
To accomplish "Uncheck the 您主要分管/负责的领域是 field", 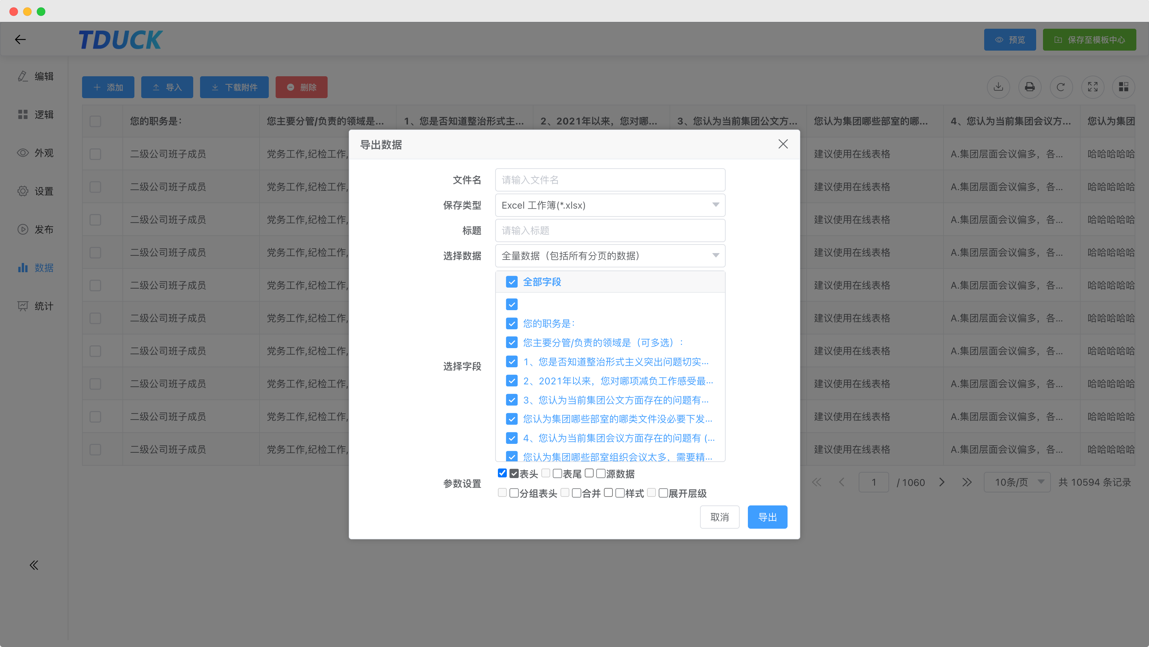I will [x=512, y=342].
